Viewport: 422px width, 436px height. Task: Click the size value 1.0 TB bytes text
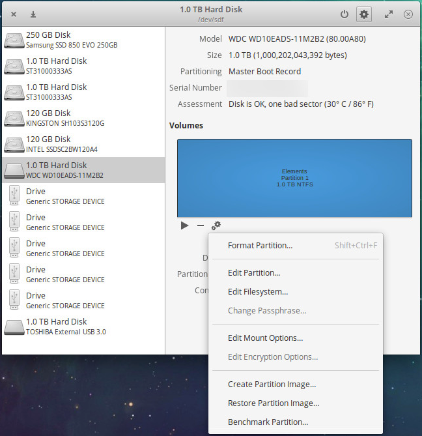(288, 55)
